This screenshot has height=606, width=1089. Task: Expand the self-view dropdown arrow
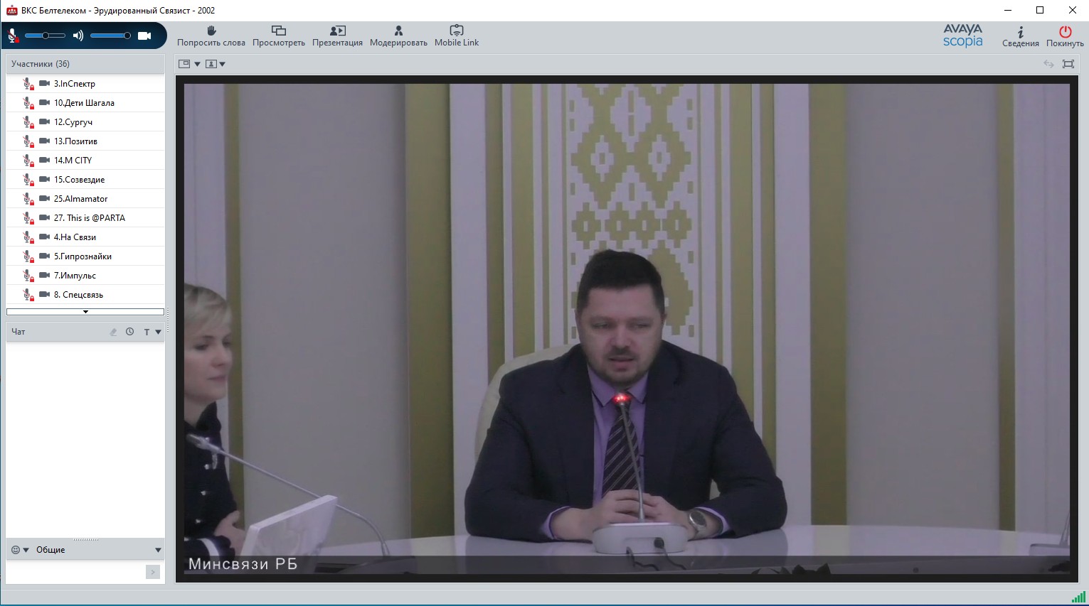(x=223, y=64)
